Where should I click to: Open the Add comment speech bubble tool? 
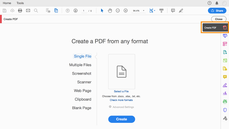(173, 10)
